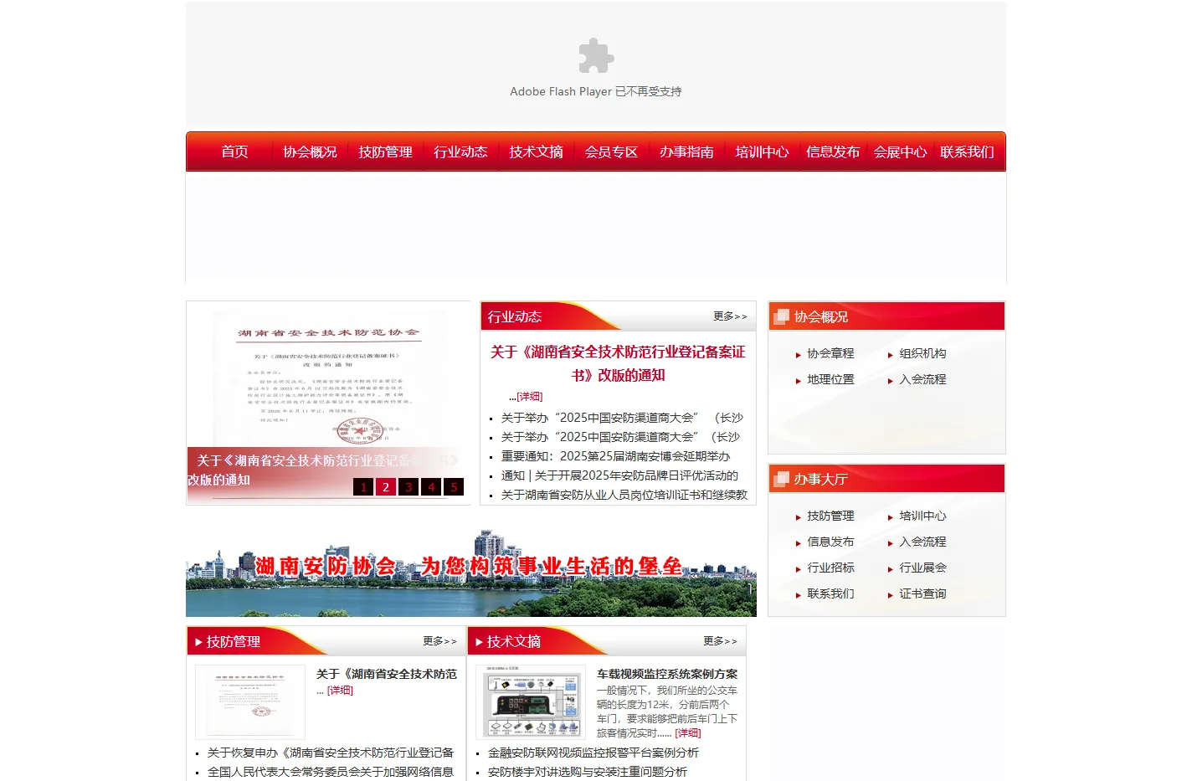Click the 办事大厅 panel header icon
1192x781 pixels.
(782, 479)
